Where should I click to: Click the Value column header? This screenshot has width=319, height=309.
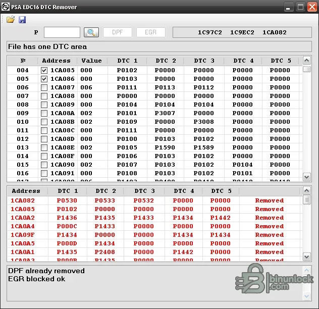92,61
